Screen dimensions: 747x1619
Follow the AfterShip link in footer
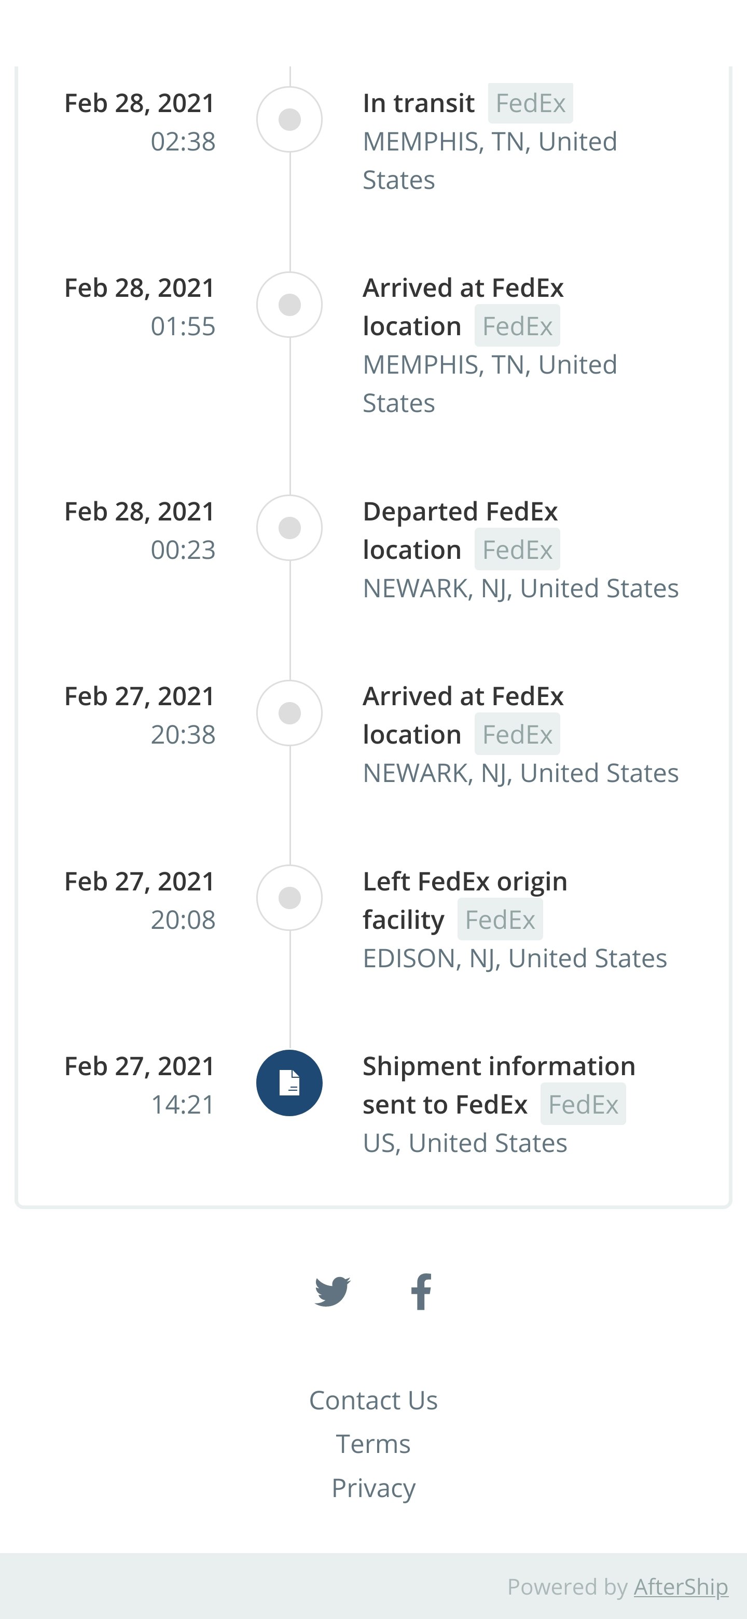coord(681,1587)
